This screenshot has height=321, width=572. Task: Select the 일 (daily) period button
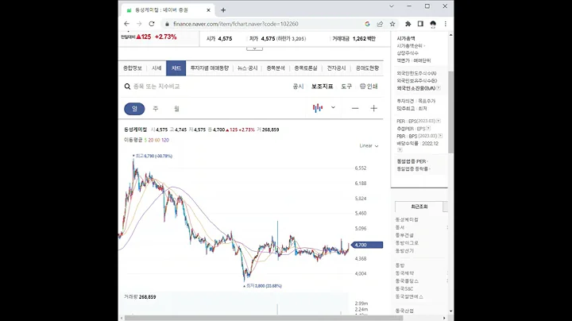pos(134,109)
